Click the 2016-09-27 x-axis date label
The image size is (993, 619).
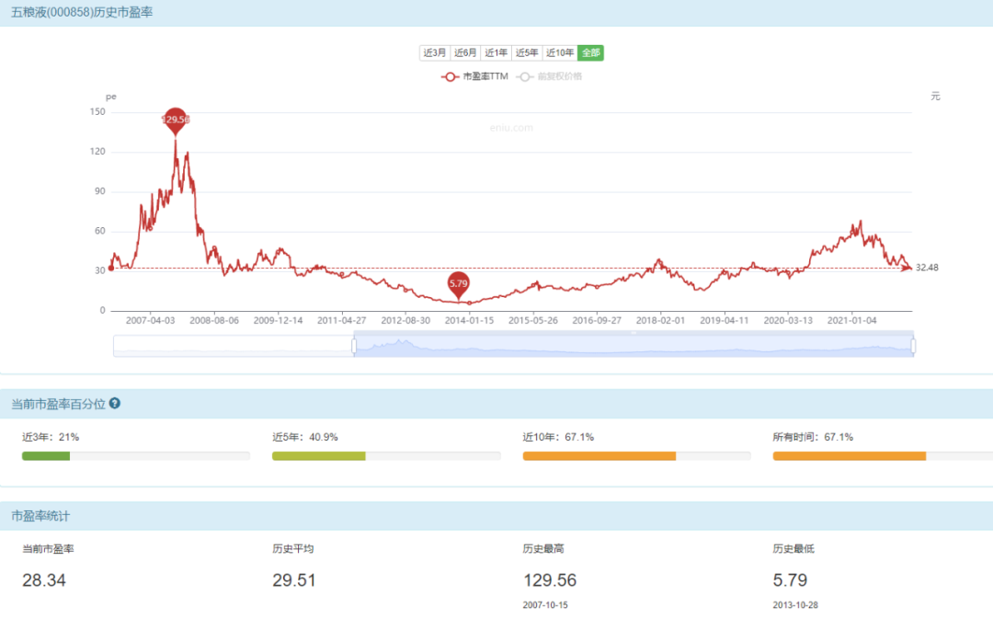pos(597,320)
